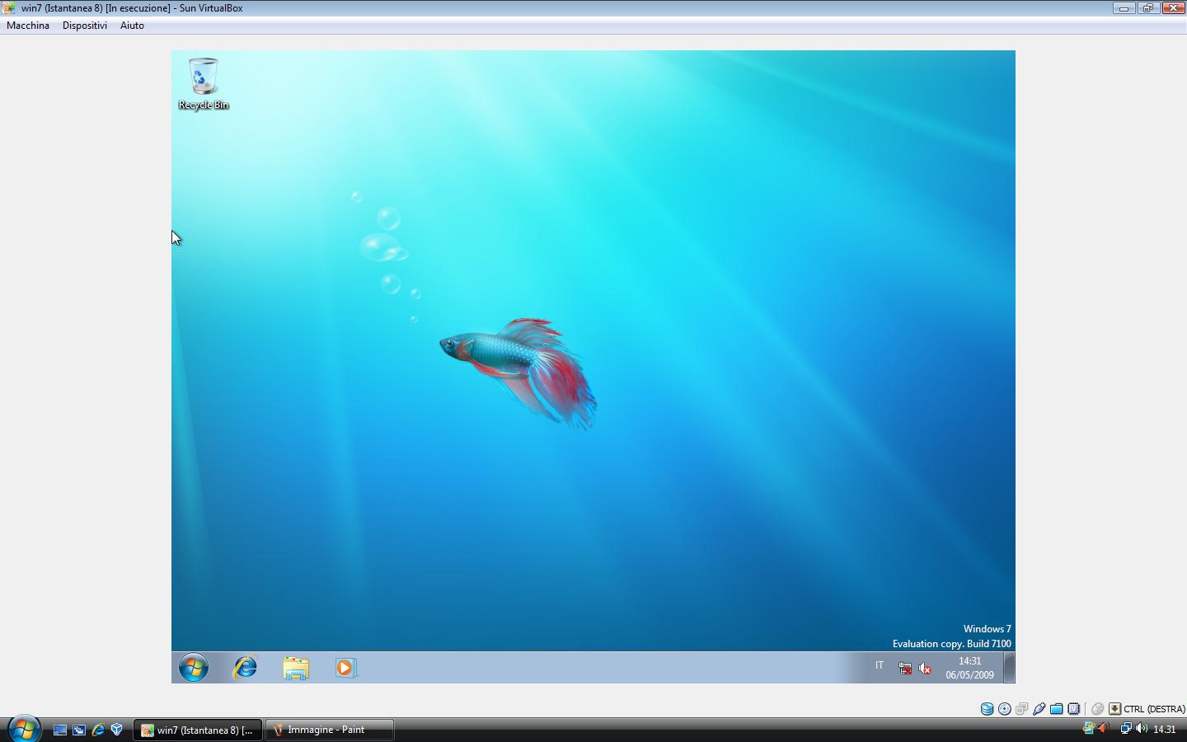The height and width of the screenshot is (742, 1187).
Task: Click VirtualBox title bar window icon
Action: tap(10, 8)
